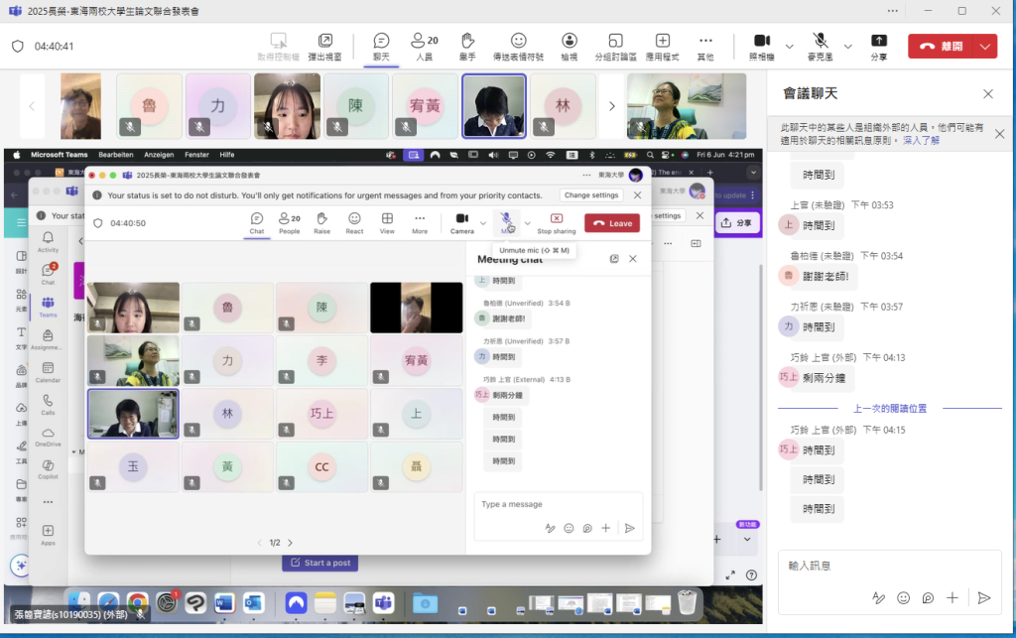Click the 謝謝老師! chat message
Viewport: 1016px width, 638px height.
tap(825, 277)
